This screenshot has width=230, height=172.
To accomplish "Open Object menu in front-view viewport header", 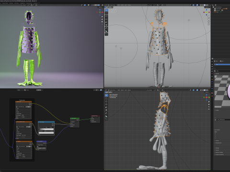I will point(129,5).
